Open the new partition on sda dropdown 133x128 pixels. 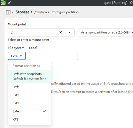tap(105, 32)
